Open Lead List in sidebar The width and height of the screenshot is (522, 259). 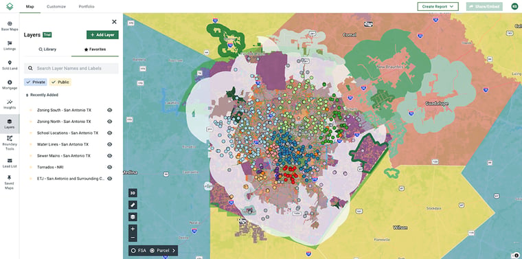[x=10, y=163]
